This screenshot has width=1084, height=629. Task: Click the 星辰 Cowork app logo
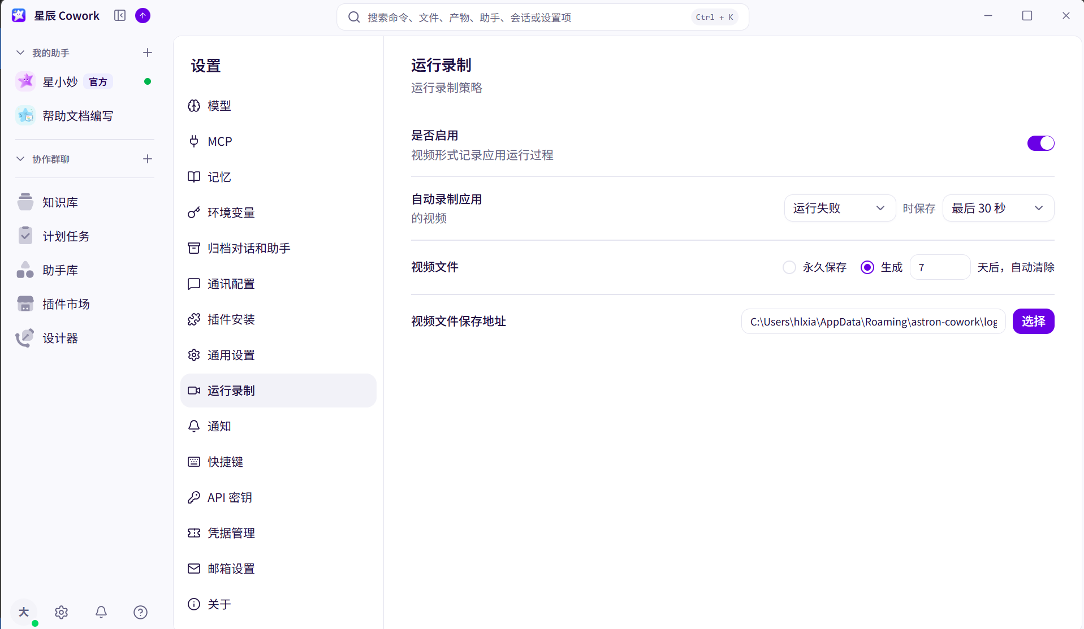pos(19,16)
